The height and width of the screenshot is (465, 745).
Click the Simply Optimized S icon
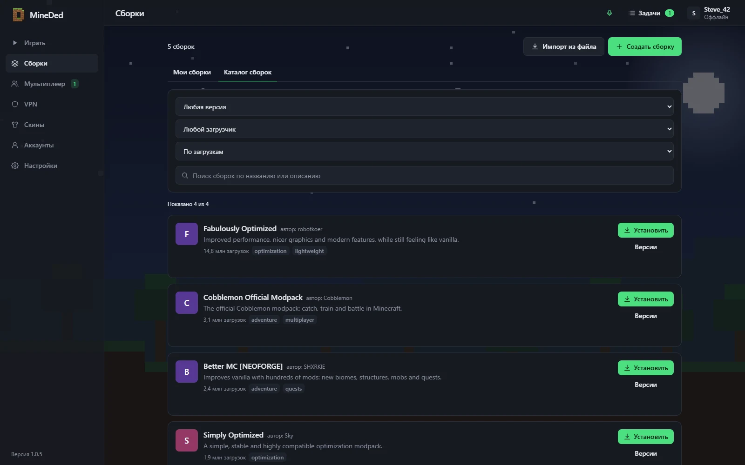click(187, 440)
